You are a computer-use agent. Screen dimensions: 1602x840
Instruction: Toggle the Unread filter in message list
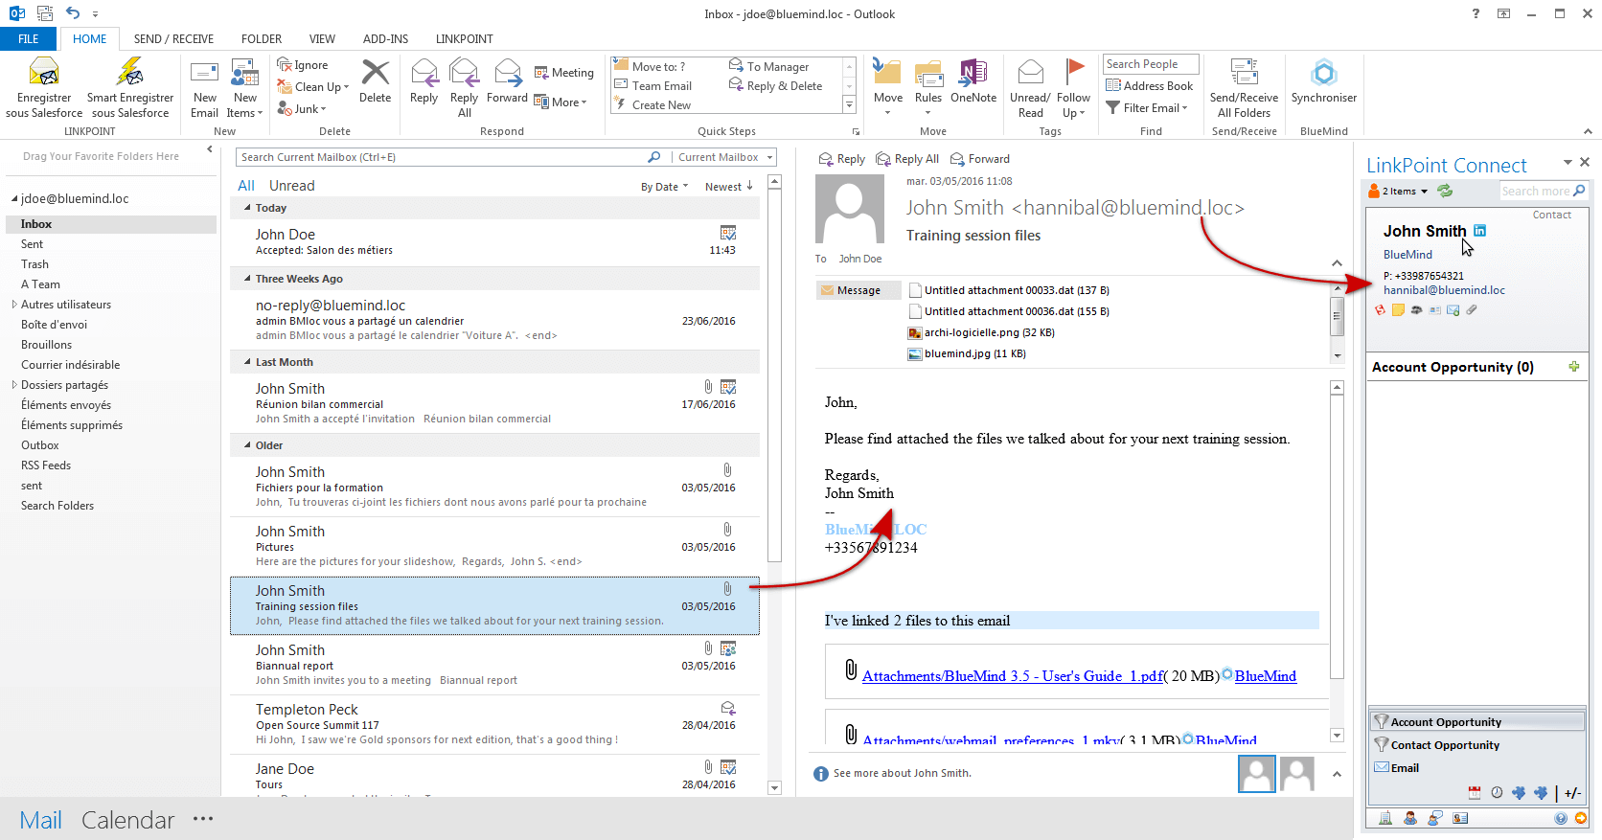(291, 186)
